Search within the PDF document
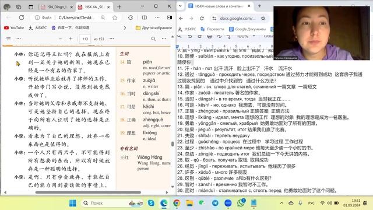Screen dimensions: 373x210 pos(153,38)
